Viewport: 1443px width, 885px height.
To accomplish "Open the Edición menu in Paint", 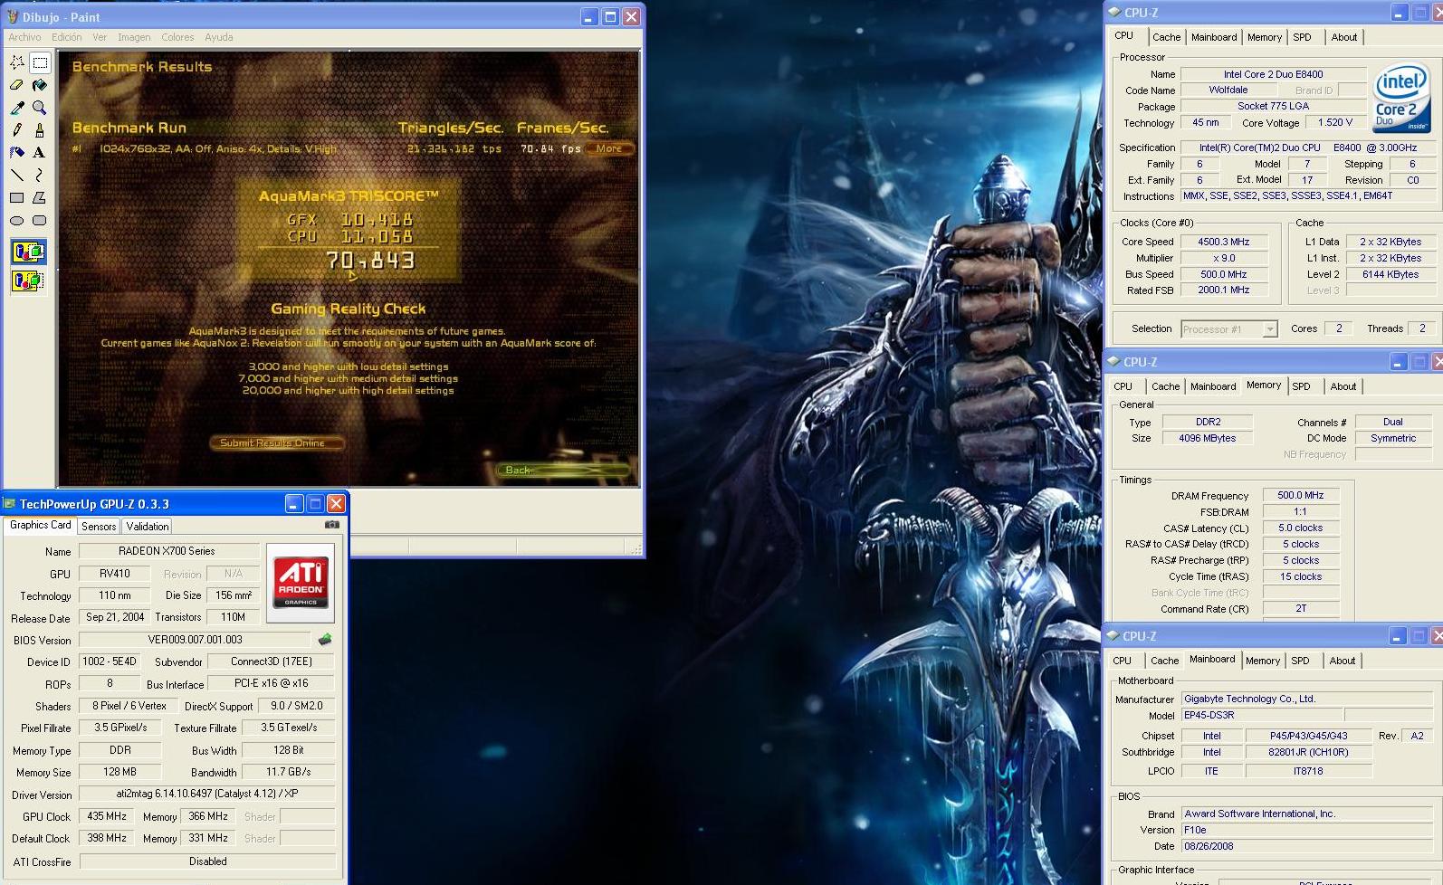I will (67, 37).
